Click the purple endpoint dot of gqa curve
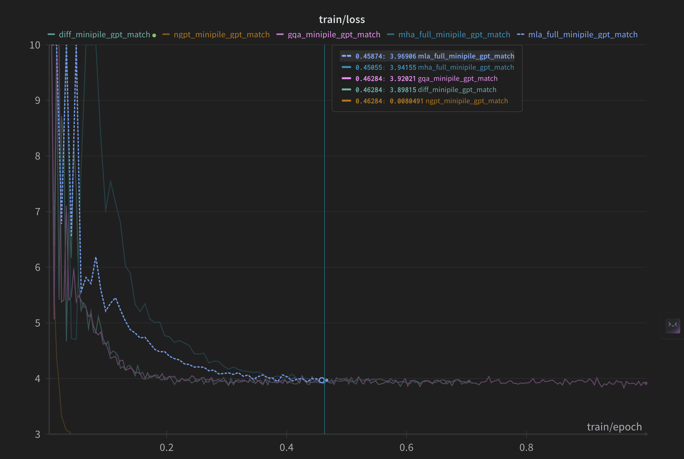 point(646,383)
